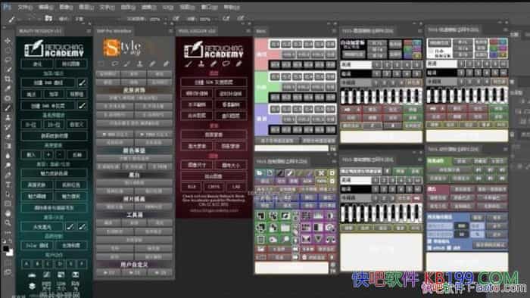This screenshot has height=298, width=530.
Task: Toggle pressure-for-opacity icon in options bar
Action: (176, 19)
